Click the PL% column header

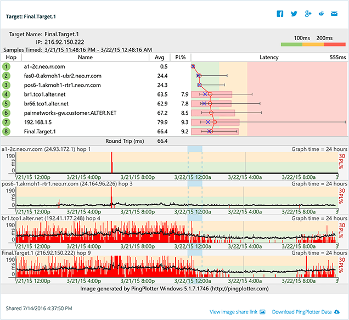pyautogui.click(x=179, y=57)
